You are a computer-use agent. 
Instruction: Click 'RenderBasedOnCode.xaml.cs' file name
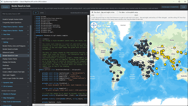pyautogui.click(x=80, y=13)
